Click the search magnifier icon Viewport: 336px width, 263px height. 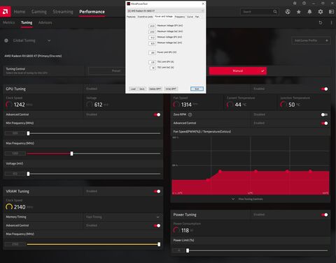click(275, 12)
